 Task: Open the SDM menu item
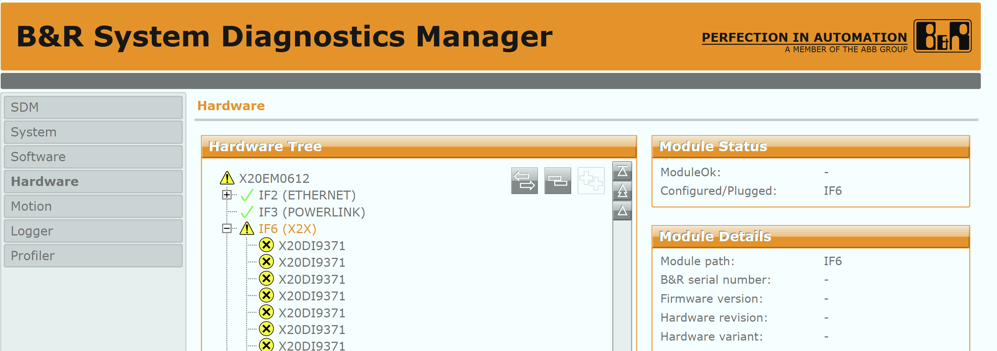click(x=93, y=107)
